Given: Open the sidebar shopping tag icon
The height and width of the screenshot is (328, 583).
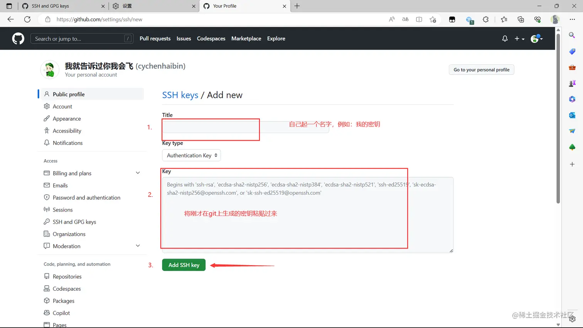Looking at the screenshot, I should (572, 51).
